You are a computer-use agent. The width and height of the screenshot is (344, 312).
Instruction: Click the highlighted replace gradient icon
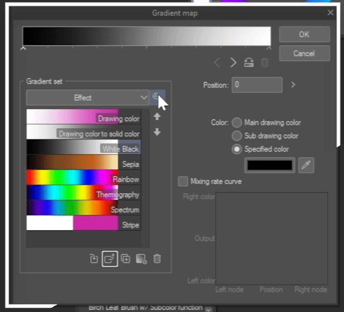[x=110, y=259]
